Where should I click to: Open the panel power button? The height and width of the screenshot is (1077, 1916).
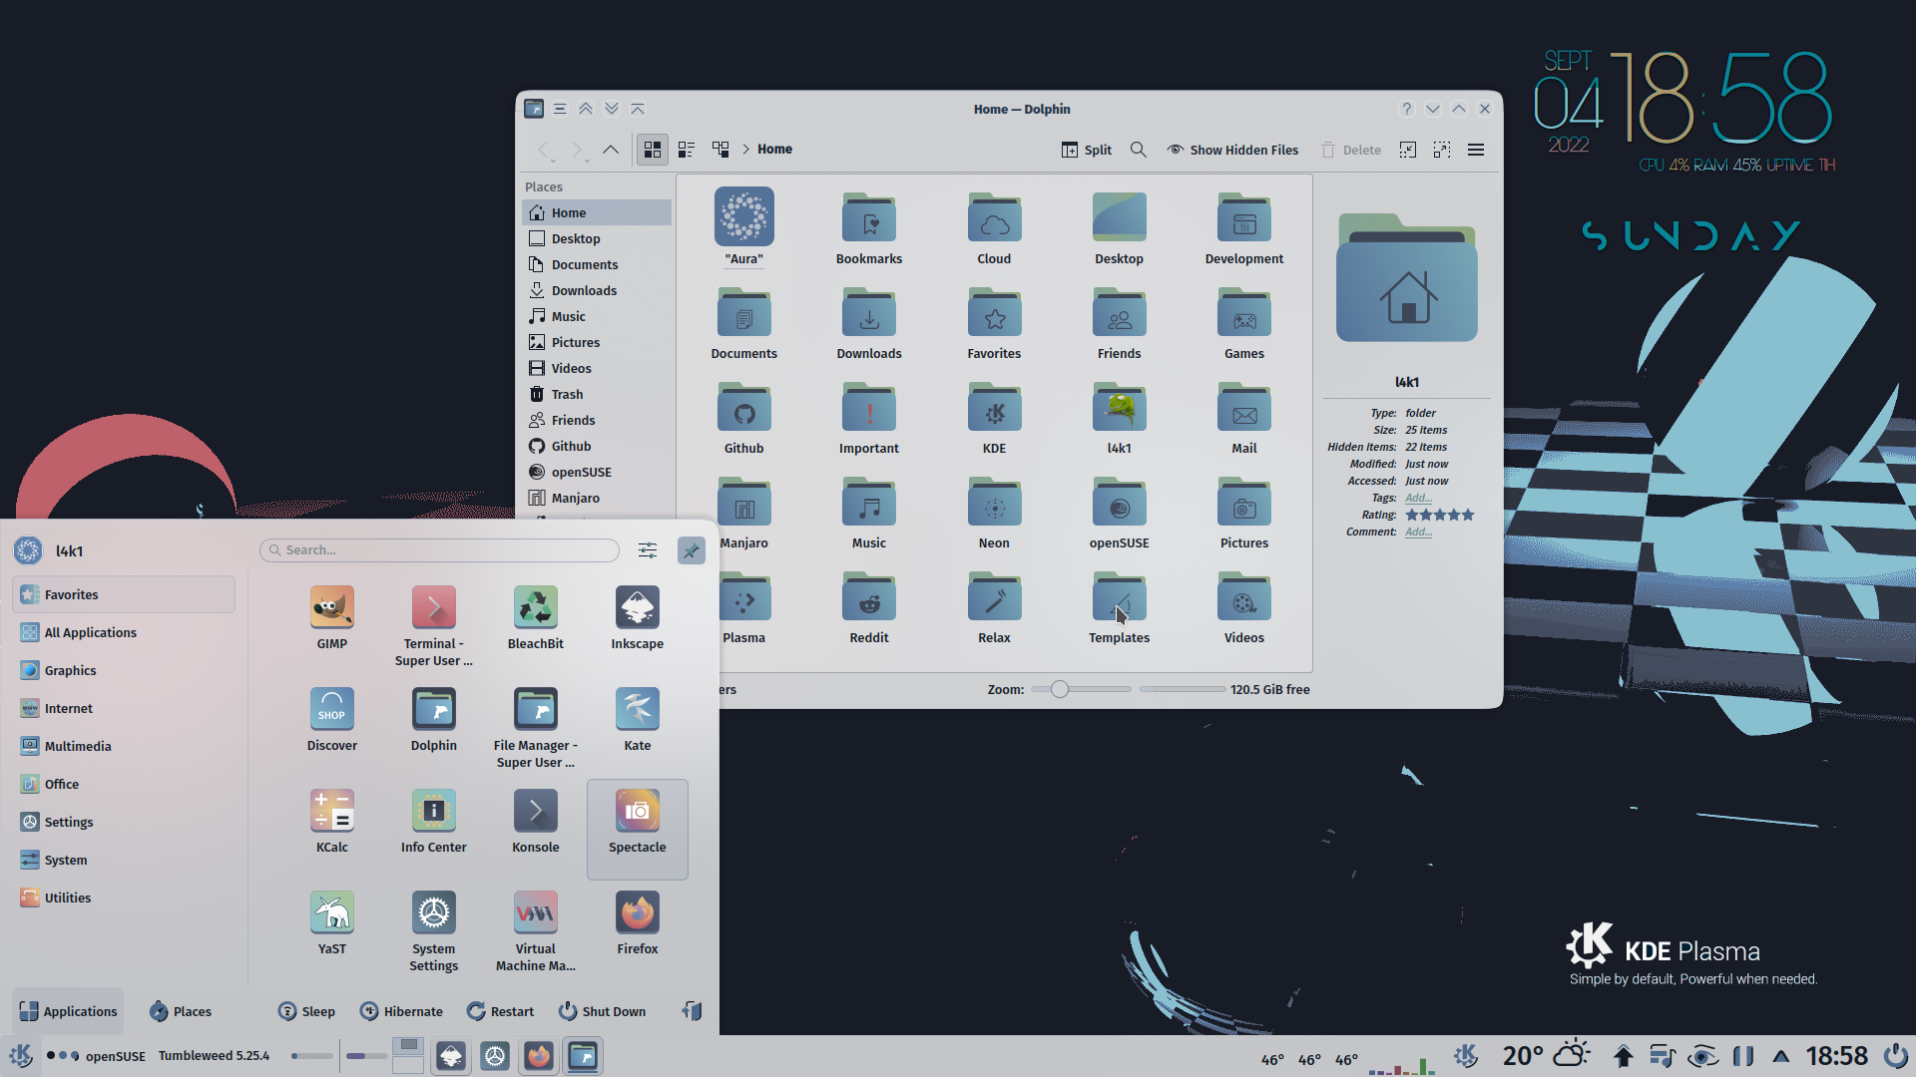(x=1895, y=1056)
